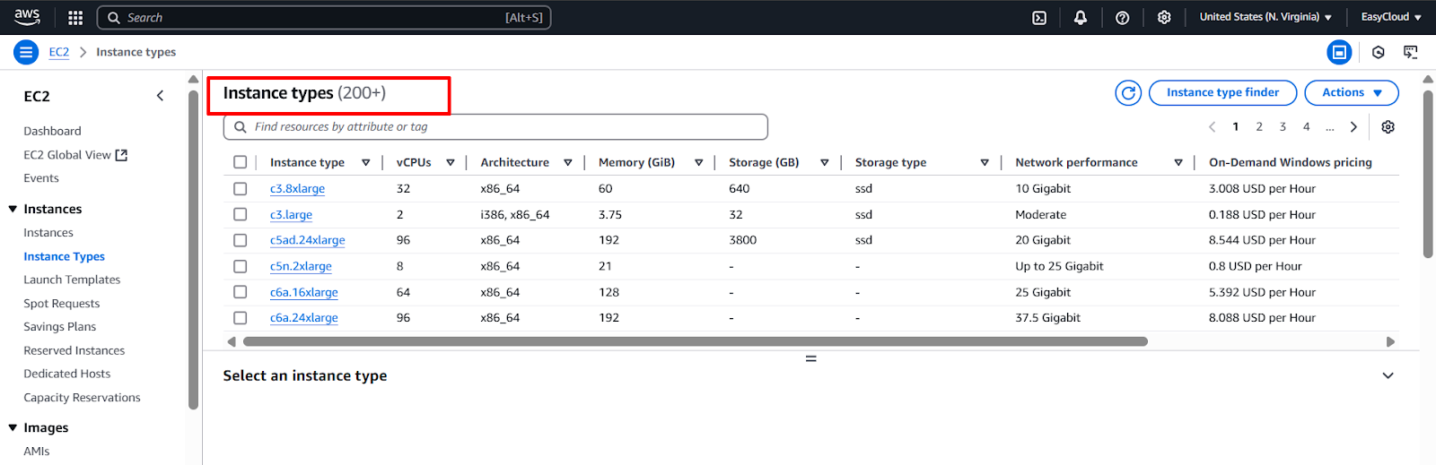Viewport: 1436px width, 465px height.
Task: Click EC2 breadcrumb link
Action: [58, 52]
